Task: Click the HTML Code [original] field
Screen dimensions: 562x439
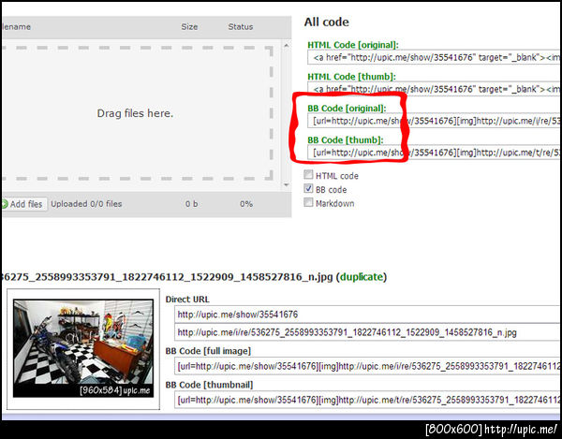Action: click(435, 57)
